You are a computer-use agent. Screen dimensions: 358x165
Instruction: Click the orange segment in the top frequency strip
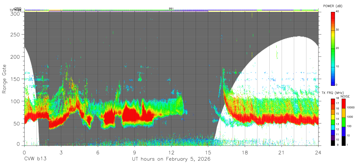[55, 10]
